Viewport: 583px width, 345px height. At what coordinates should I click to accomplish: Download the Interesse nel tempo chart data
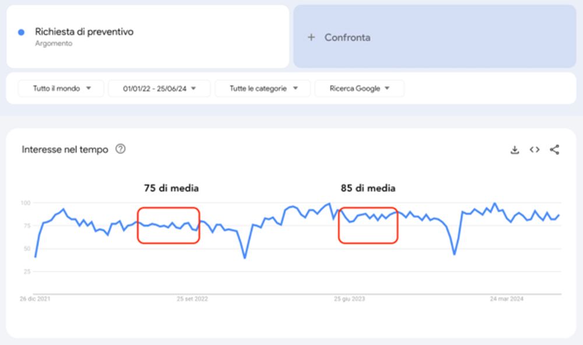(x=514, y=150)
